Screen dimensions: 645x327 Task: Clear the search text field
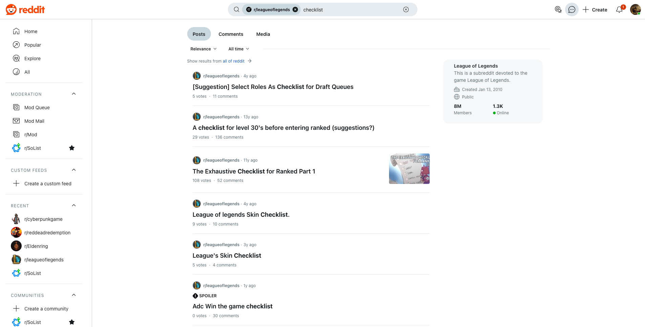pyautogui.click(x=406, y=9)
